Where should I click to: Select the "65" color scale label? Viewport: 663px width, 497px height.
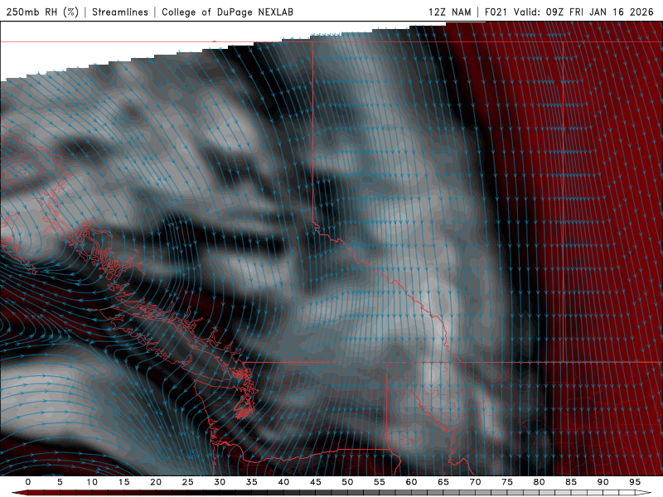(443, 482)
